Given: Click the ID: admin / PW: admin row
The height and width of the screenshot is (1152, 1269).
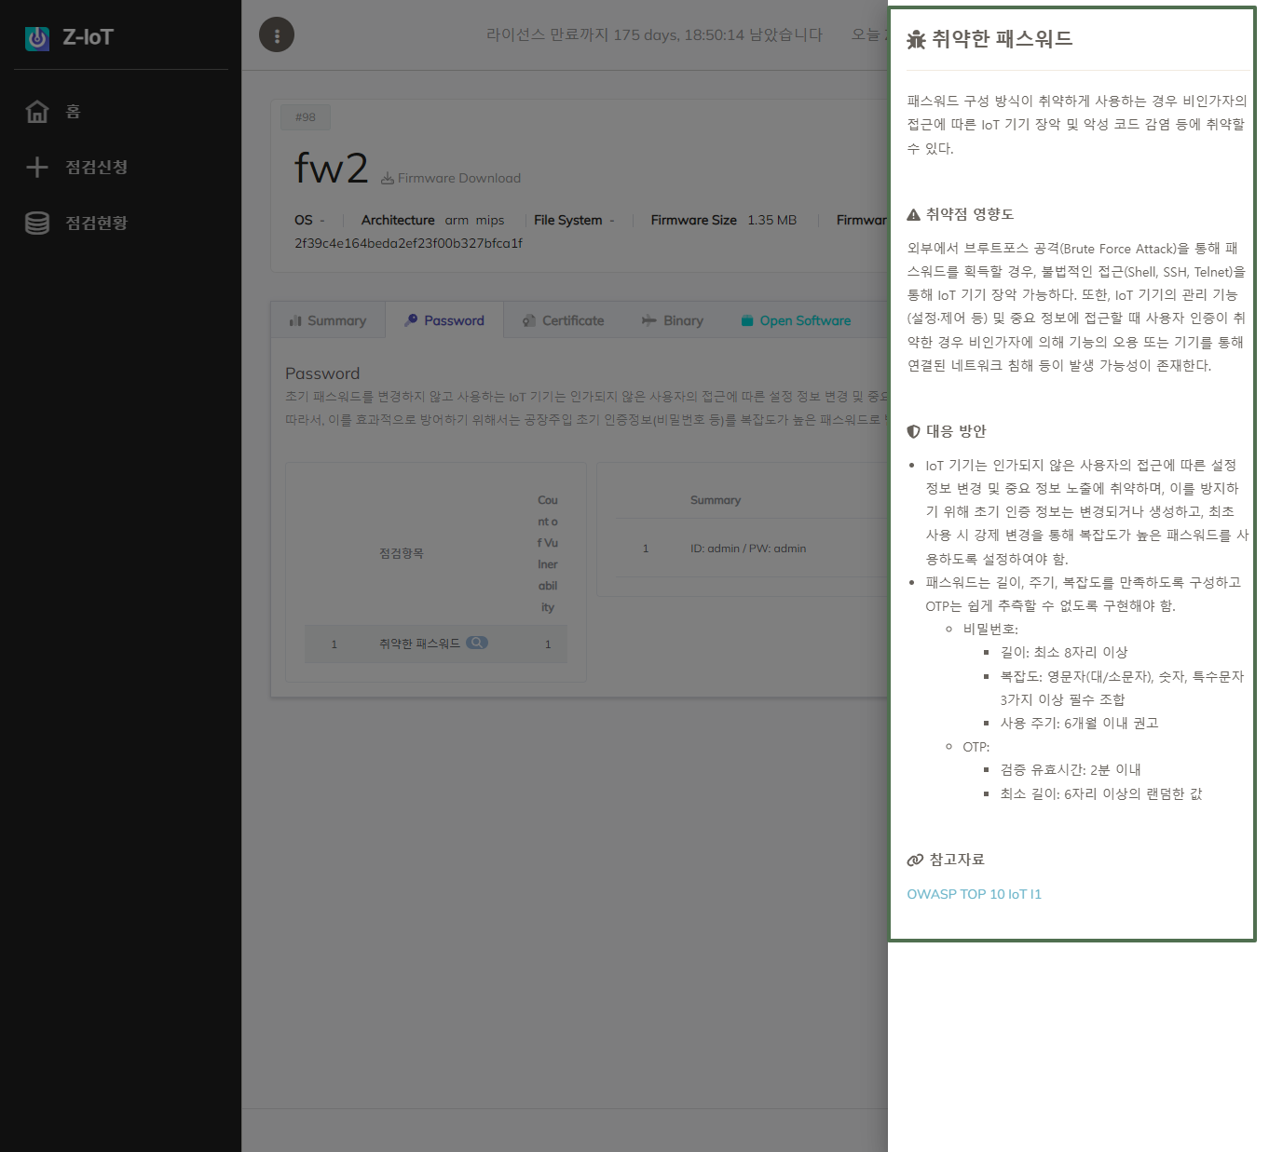Looking at the screenshot, I should pos(747,549).
